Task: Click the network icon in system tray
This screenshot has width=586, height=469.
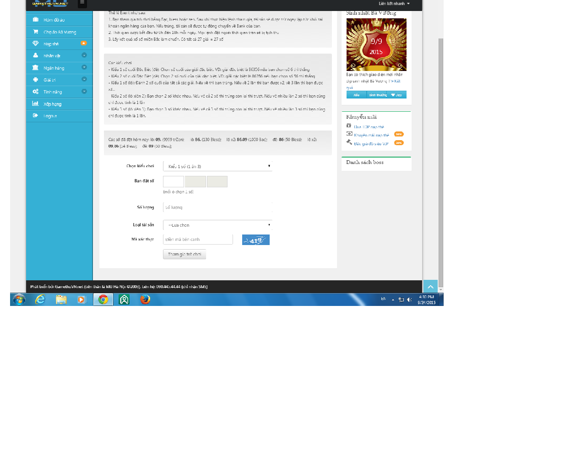Action: click(x=401, y=300)
